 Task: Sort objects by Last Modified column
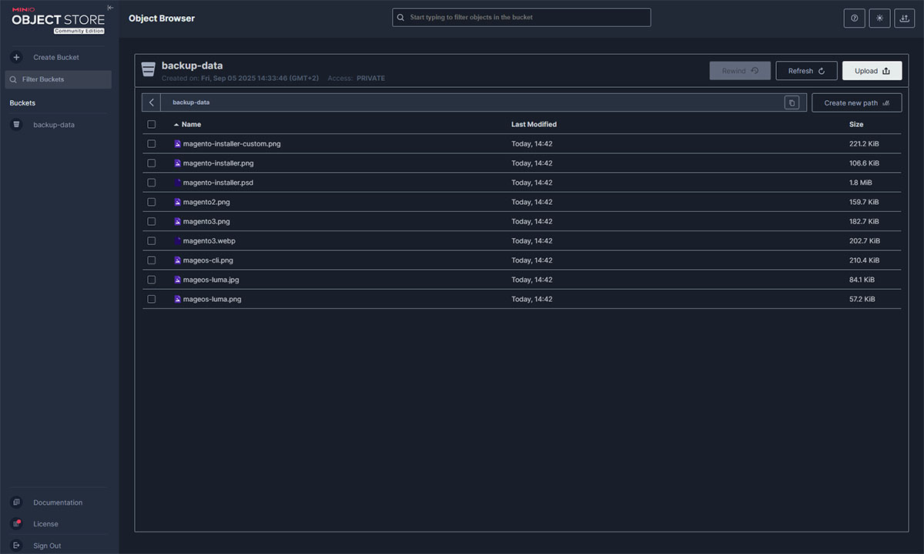point(534,125)
